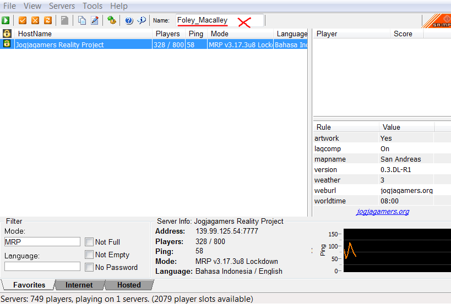Click the Mode filter field with MRP
The image size is (451, 304).
tap(42, 242)
